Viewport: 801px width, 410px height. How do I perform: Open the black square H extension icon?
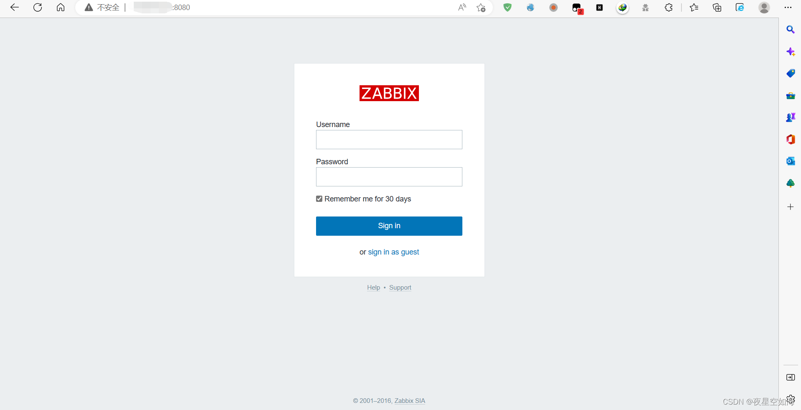tap(599, 8)
